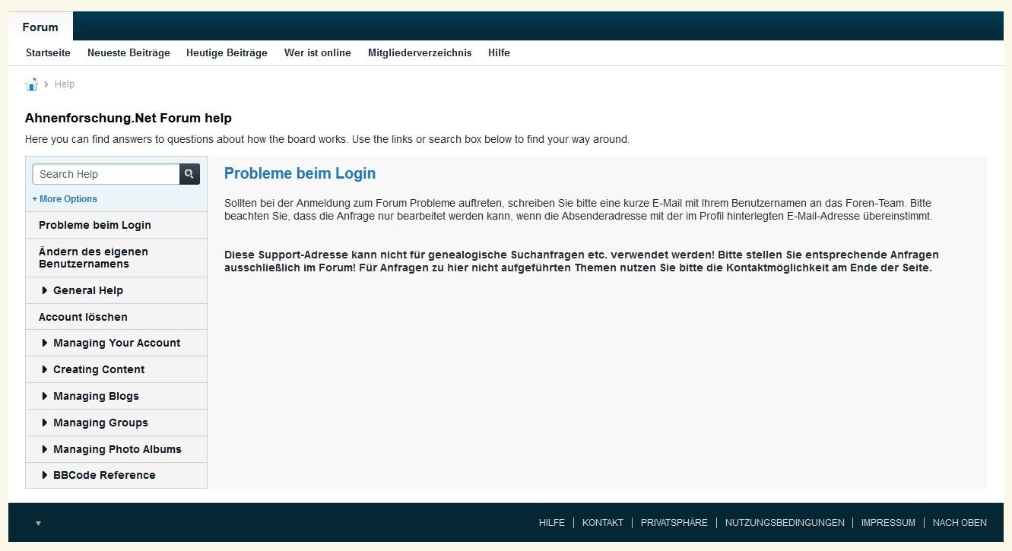The width and height of the screenshot is (1012, 551).
Task: Expand Managing Photo Albums section
Action: click(x=117, y=449)
